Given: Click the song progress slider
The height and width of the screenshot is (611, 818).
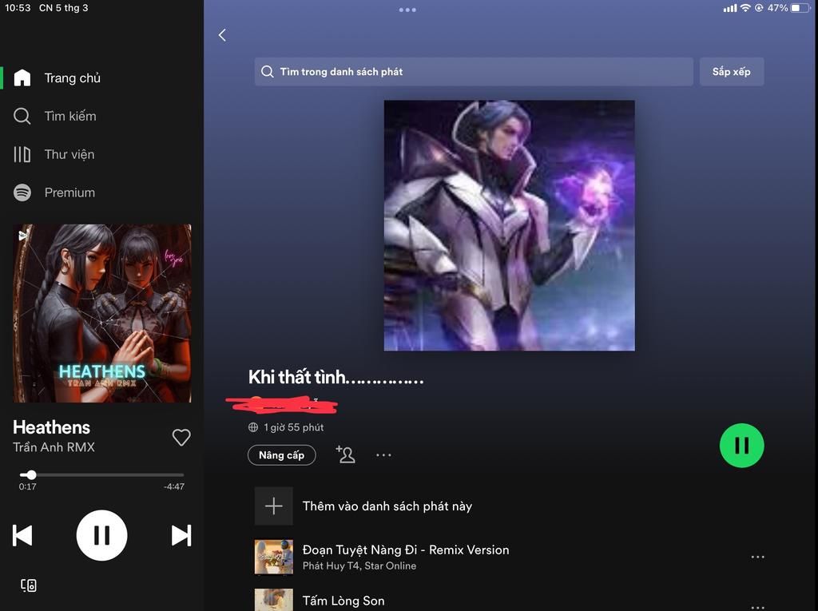Looking at the screenshot, I should click(101, 475).
